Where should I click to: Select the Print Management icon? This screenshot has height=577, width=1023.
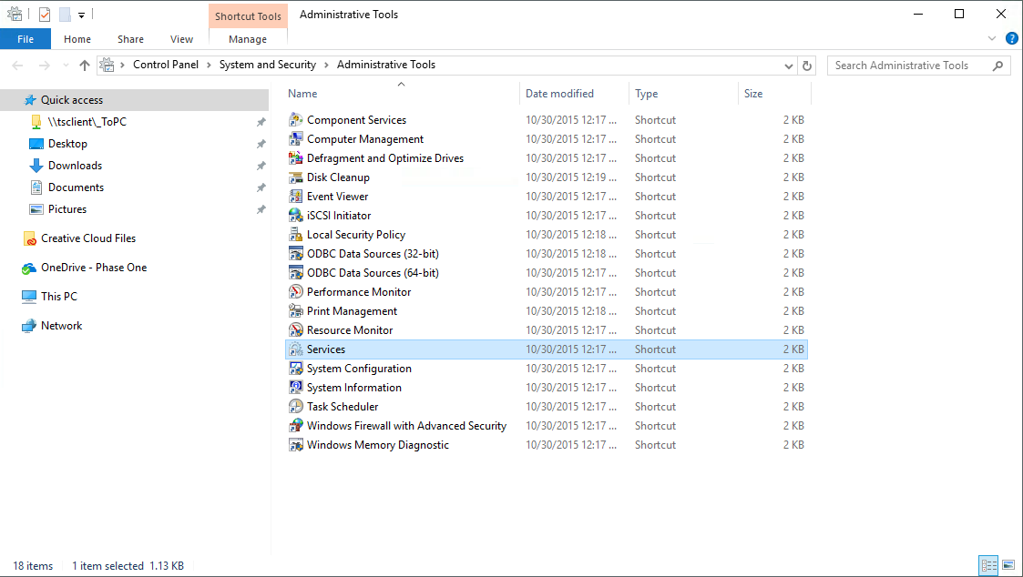tap(295, 311)
